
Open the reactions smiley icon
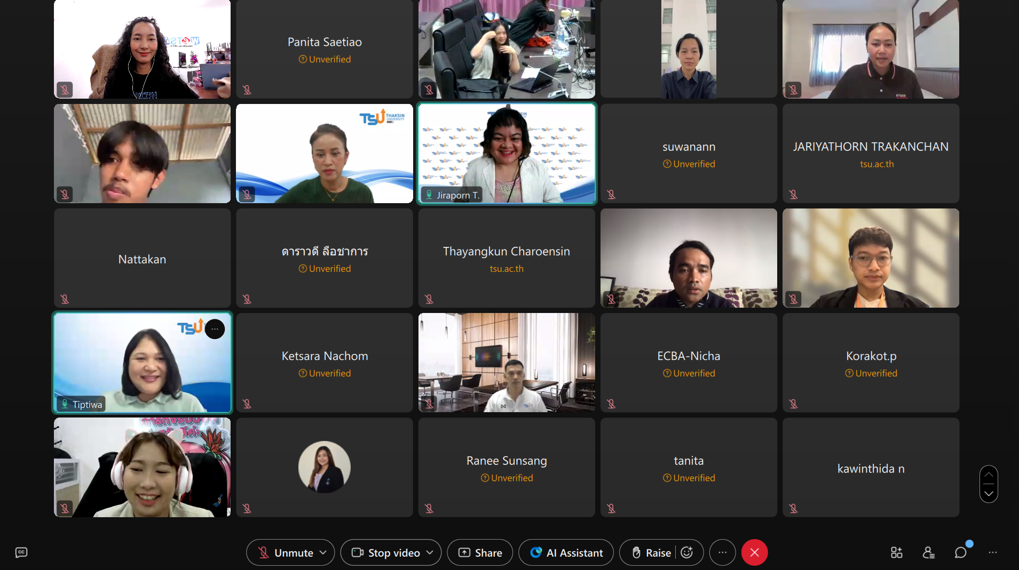(687, 552)
